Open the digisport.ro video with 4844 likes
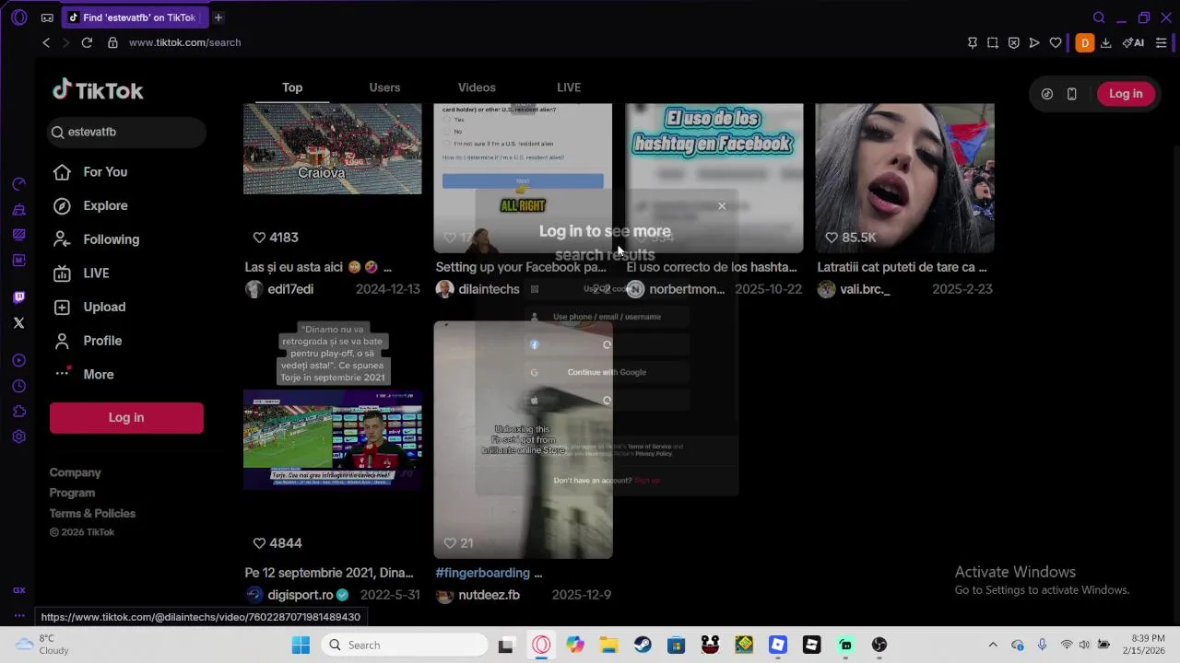The height and width of the screenshot is (663, 1180). tap(333, 439)
